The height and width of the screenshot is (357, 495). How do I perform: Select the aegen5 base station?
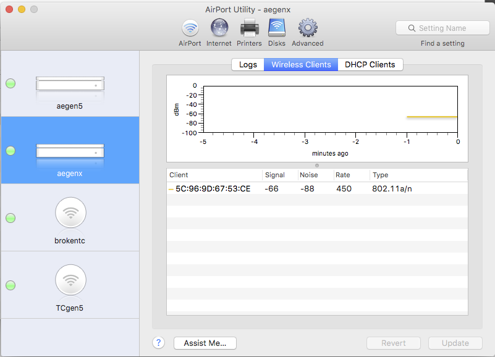click(70, 83)
